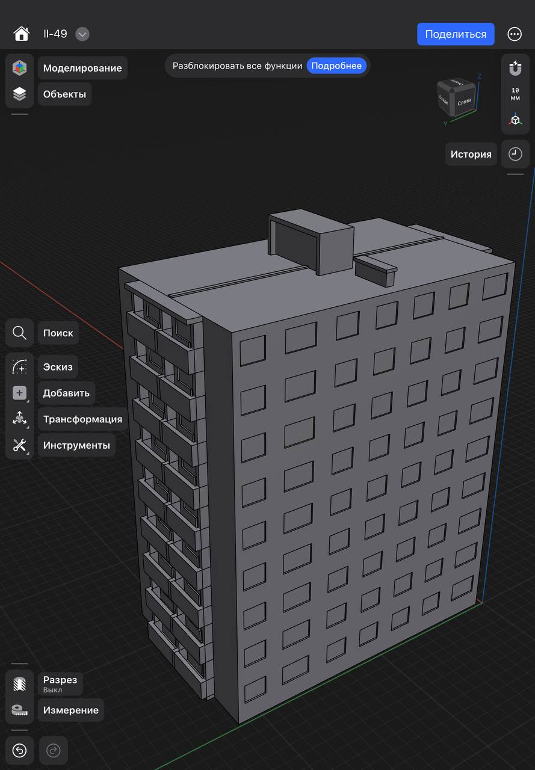The height and width of the screenshot is (770, 535).
Task: Open the History clock panel
Action: pos(515,154)
